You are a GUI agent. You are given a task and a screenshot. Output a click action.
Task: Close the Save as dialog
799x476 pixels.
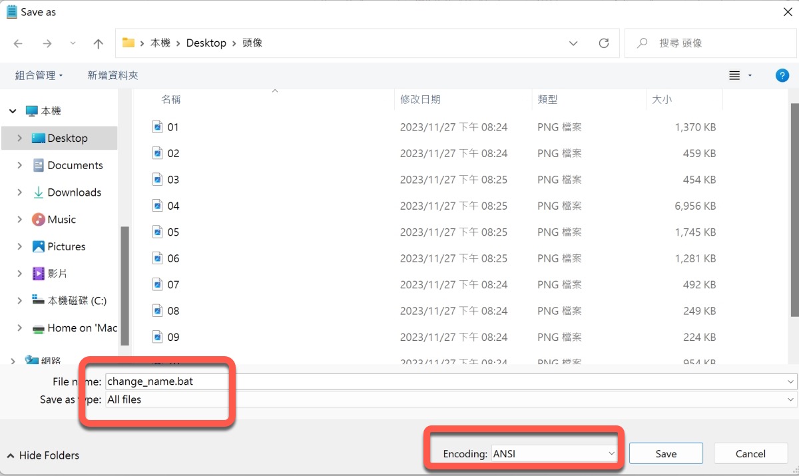tap(788, 12)
